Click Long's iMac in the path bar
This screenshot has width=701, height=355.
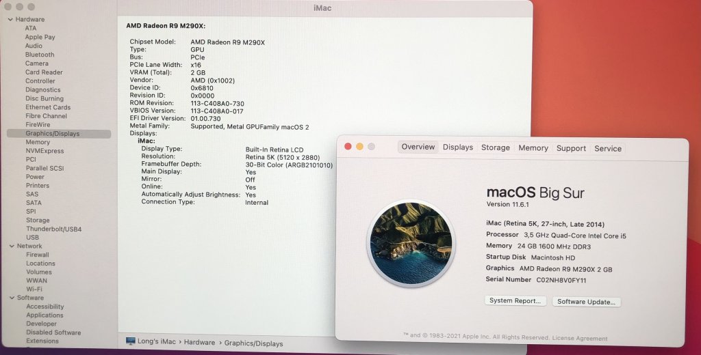click(x=157, y=341)
